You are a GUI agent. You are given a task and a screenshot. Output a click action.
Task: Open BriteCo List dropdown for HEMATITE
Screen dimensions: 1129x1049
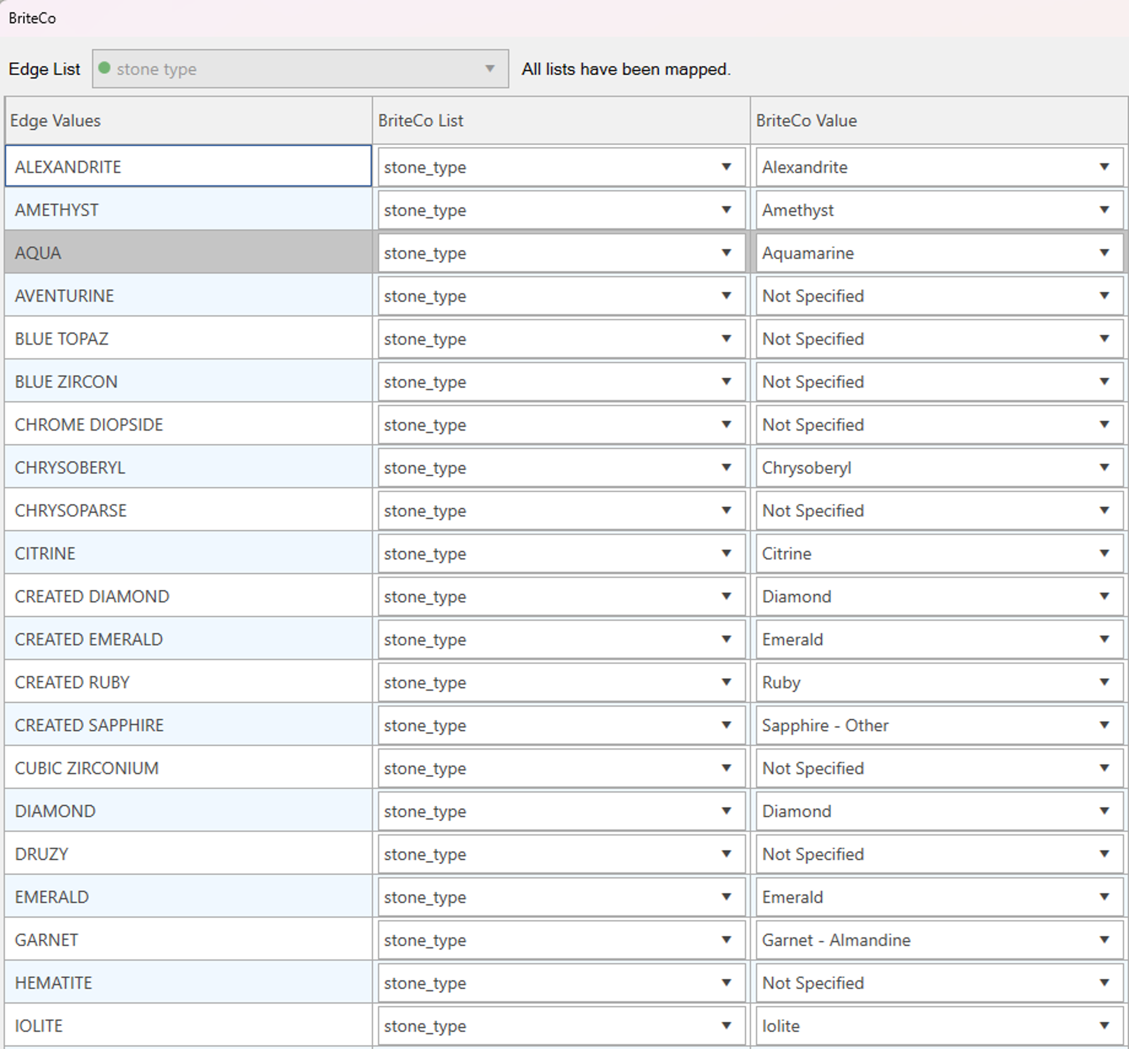pos(726,983)
